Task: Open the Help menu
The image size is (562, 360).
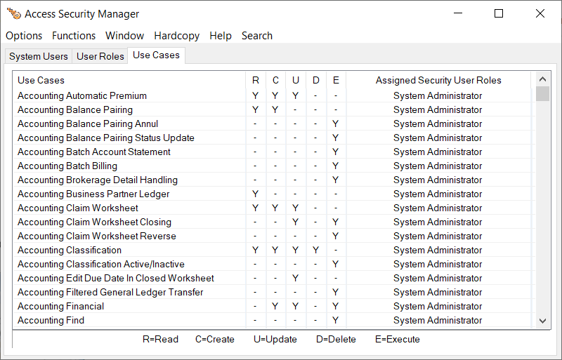Action: (x=221, y=36)
